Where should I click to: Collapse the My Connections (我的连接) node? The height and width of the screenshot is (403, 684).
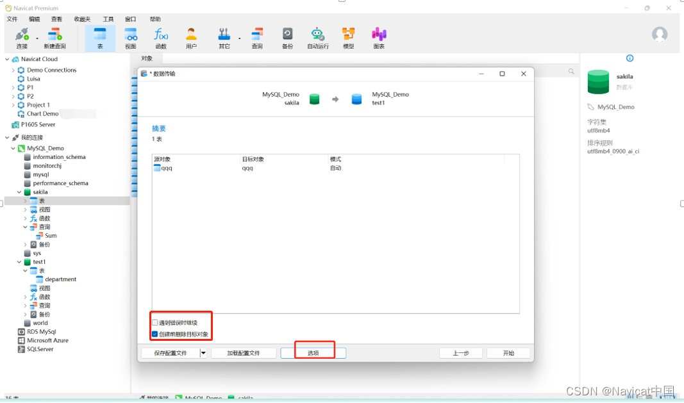[7, 137]
